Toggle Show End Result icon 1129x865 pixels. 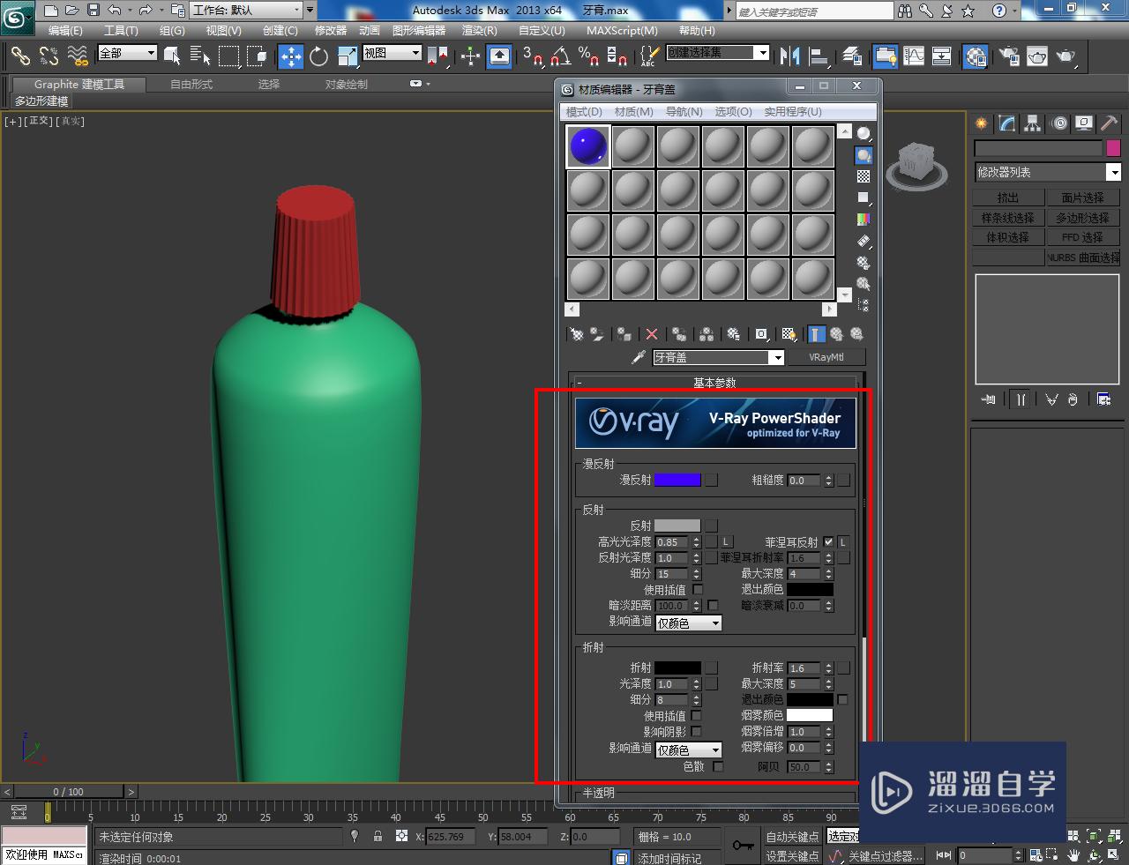[816, 334]
